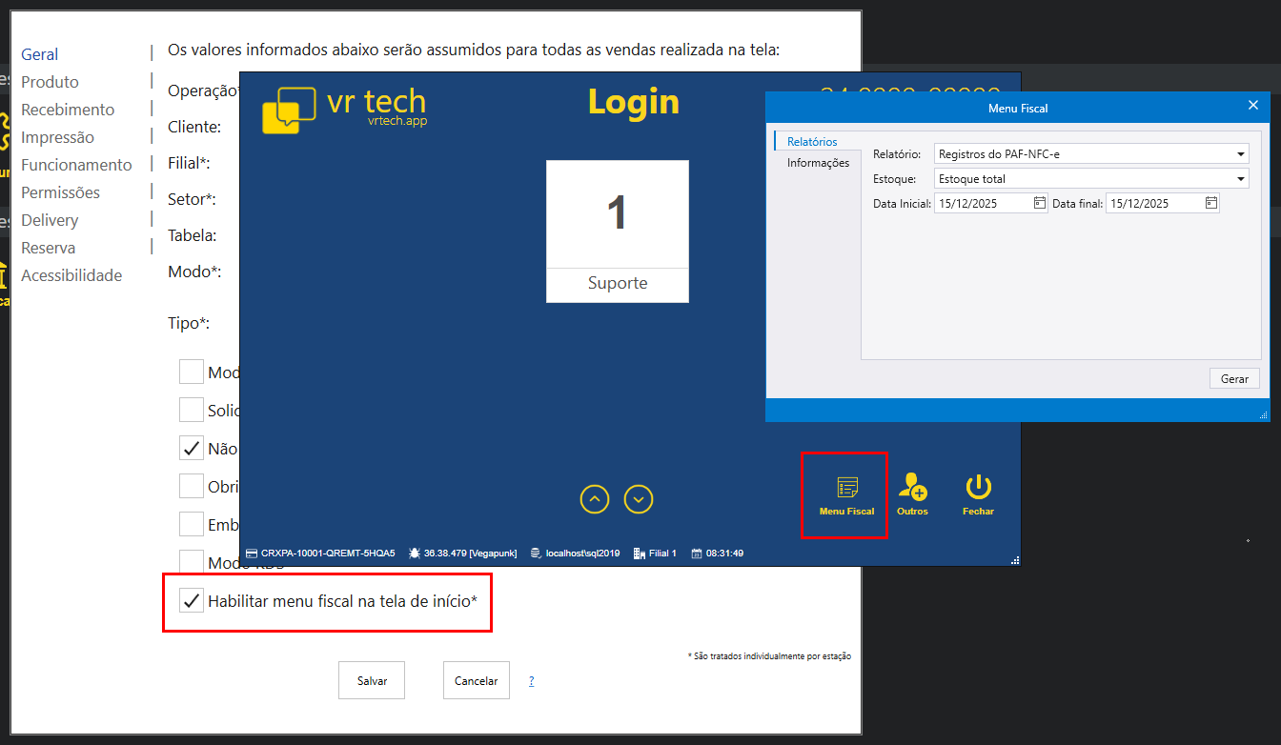Click the Salvar button
The width and height of the screenshot is (1281, 745).
click(372, 681)
